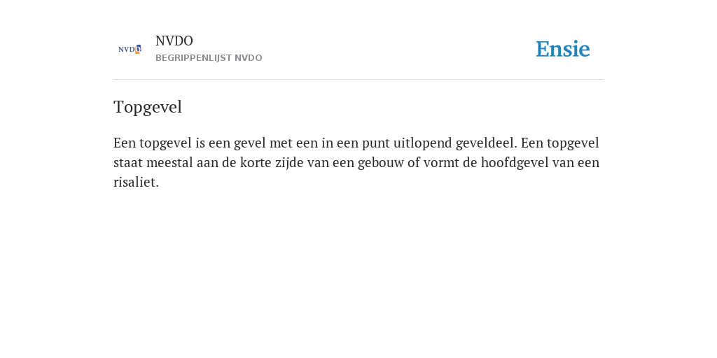Click the word risaliet in the definition
Image resolution: width=717 pixels, height=358 pixels.
click(x=136, y=182)
